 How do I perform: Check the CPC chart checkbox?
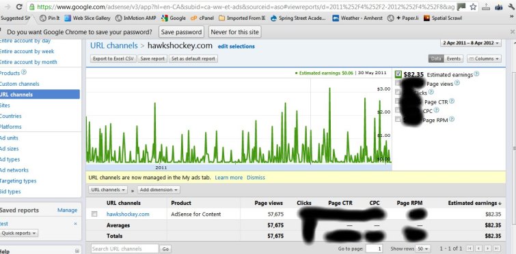tap(398, 110)
